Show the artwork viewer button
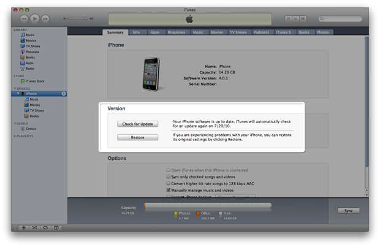This screenshot has height=247, width=380. [56, 227]
